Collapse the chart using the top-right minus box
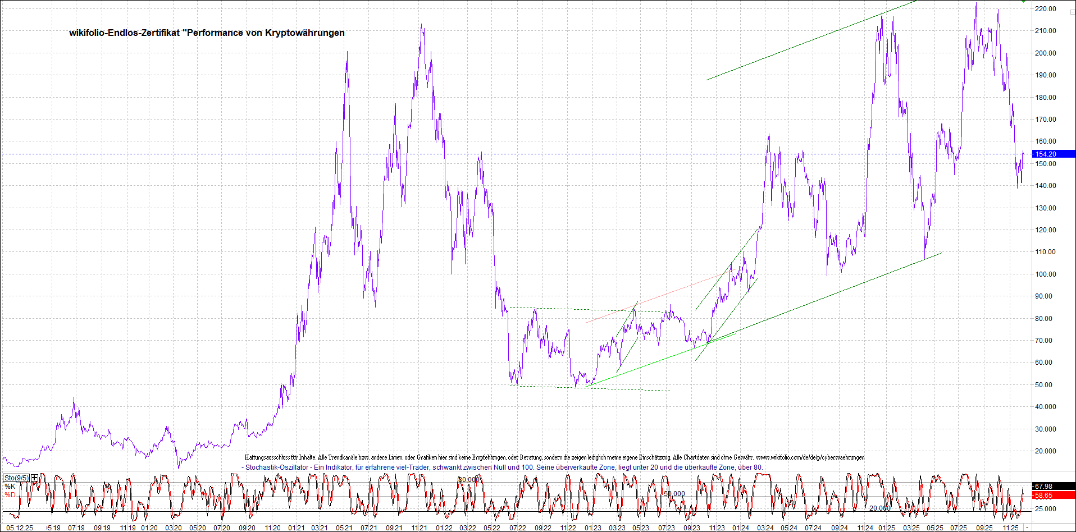Screen dimensions: 1076x532 click(x=1072, y=12)
